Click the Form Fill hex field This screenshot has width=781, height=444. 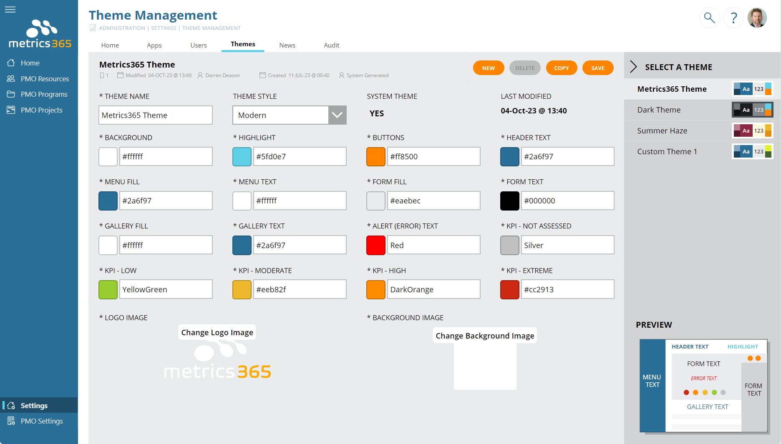[x=434, y=201]
